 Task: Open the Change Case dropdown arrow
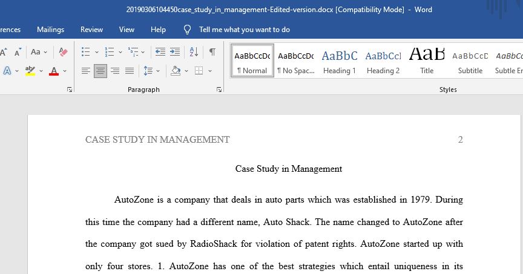pos(45,53)
